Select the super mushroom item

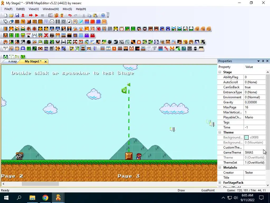click(11, 29)
